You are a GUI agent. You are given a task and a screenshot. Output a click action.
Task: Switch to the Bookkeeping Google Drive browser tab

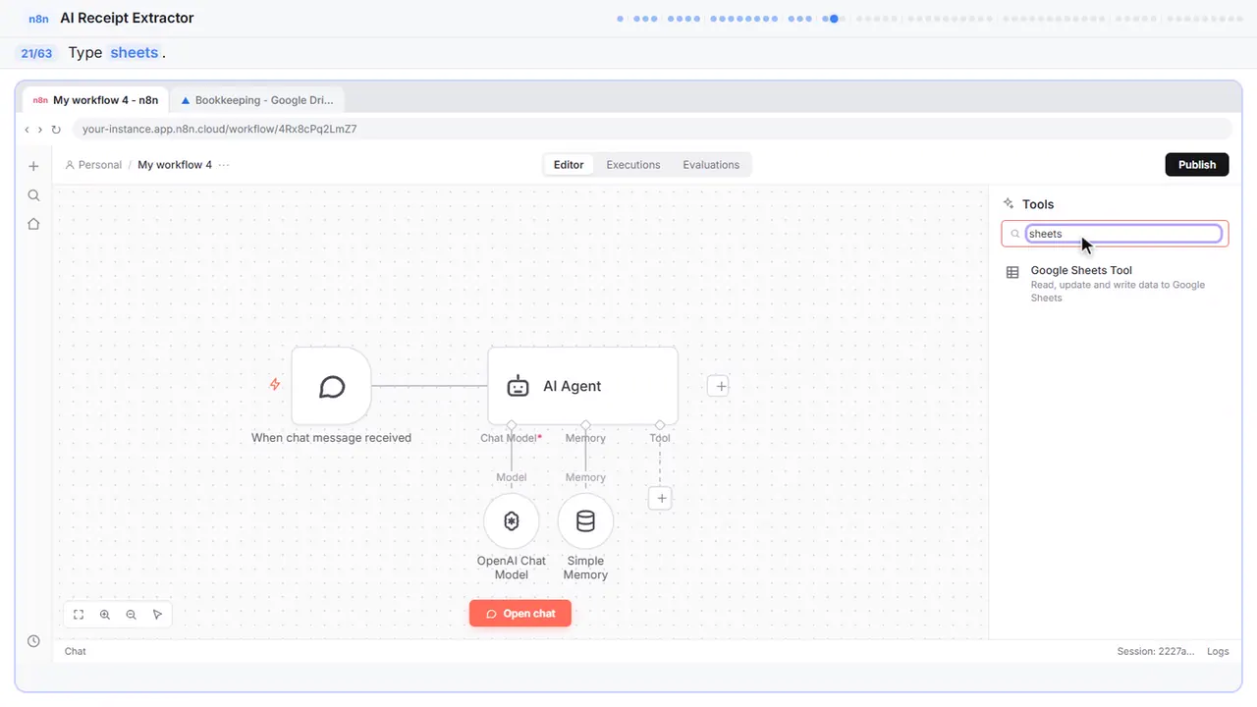(x=257, y=100)
